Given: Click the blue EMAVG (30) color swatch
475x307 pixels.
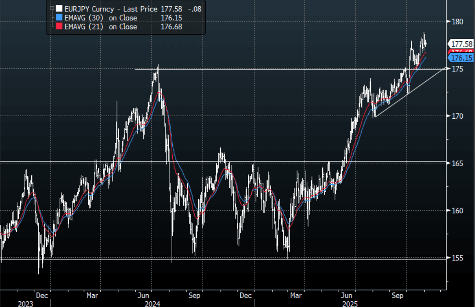Looking at the screenshot, I should 60,18.
